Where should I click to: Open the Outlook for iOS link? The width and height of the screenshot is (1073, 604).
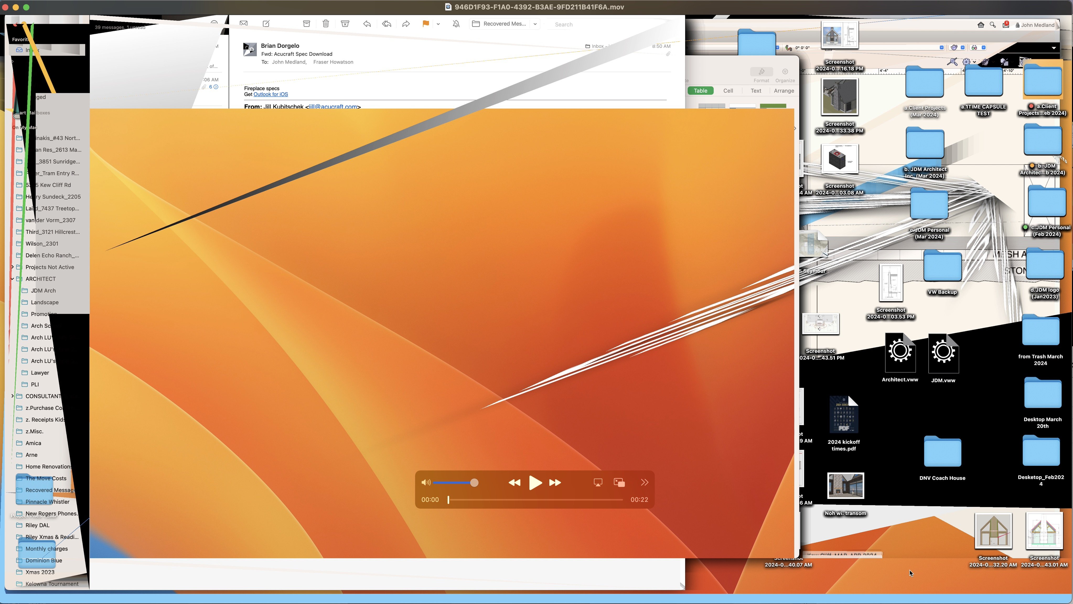pos(271,95)
